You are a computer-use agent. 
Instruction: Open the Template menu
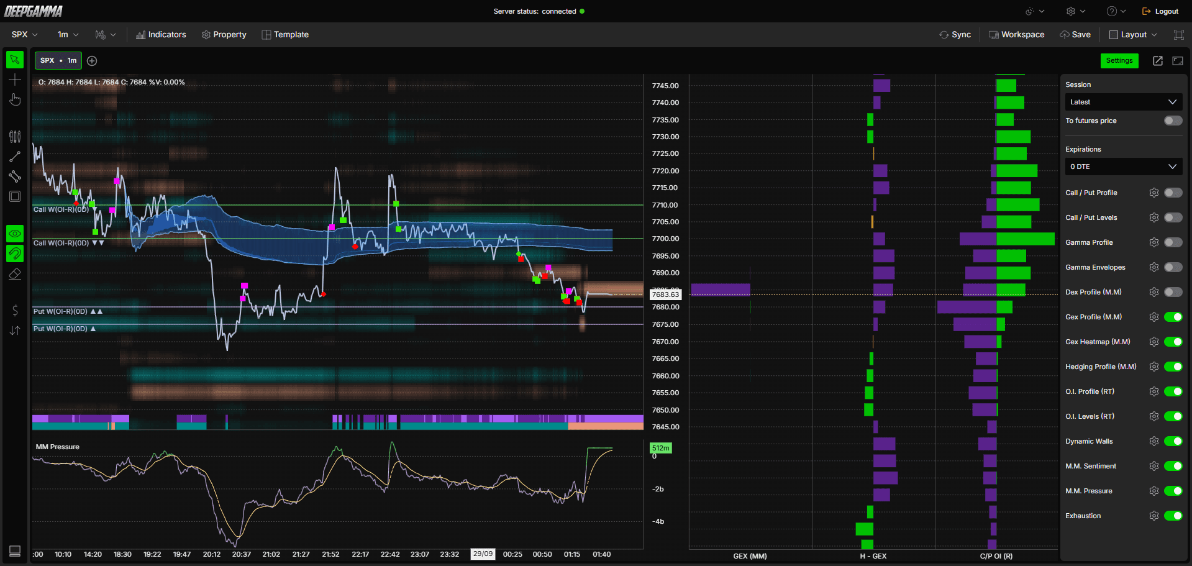click(x=285, y=35)
